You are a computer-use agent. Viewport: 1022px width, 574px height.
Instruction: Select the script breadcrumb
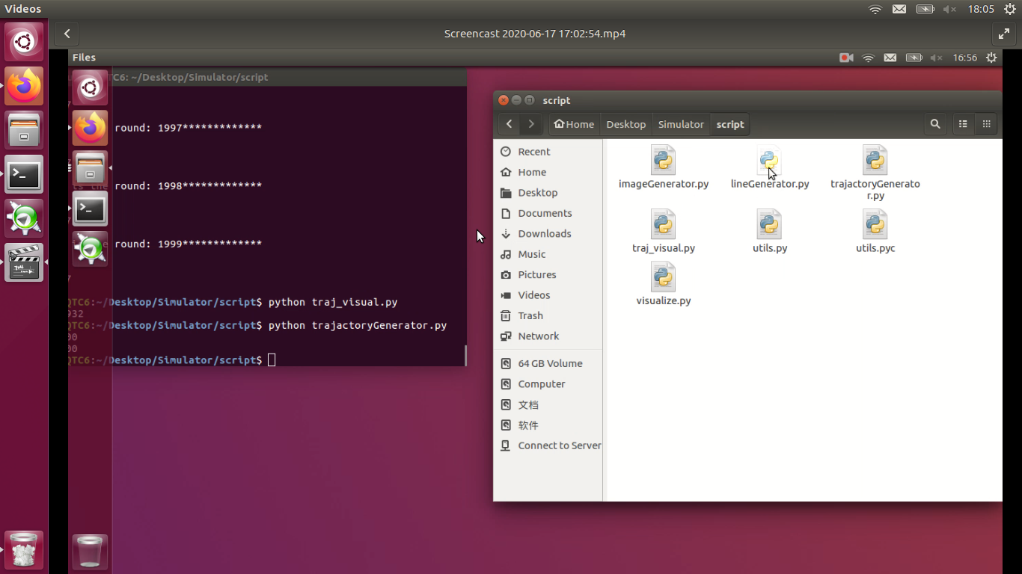730,124
